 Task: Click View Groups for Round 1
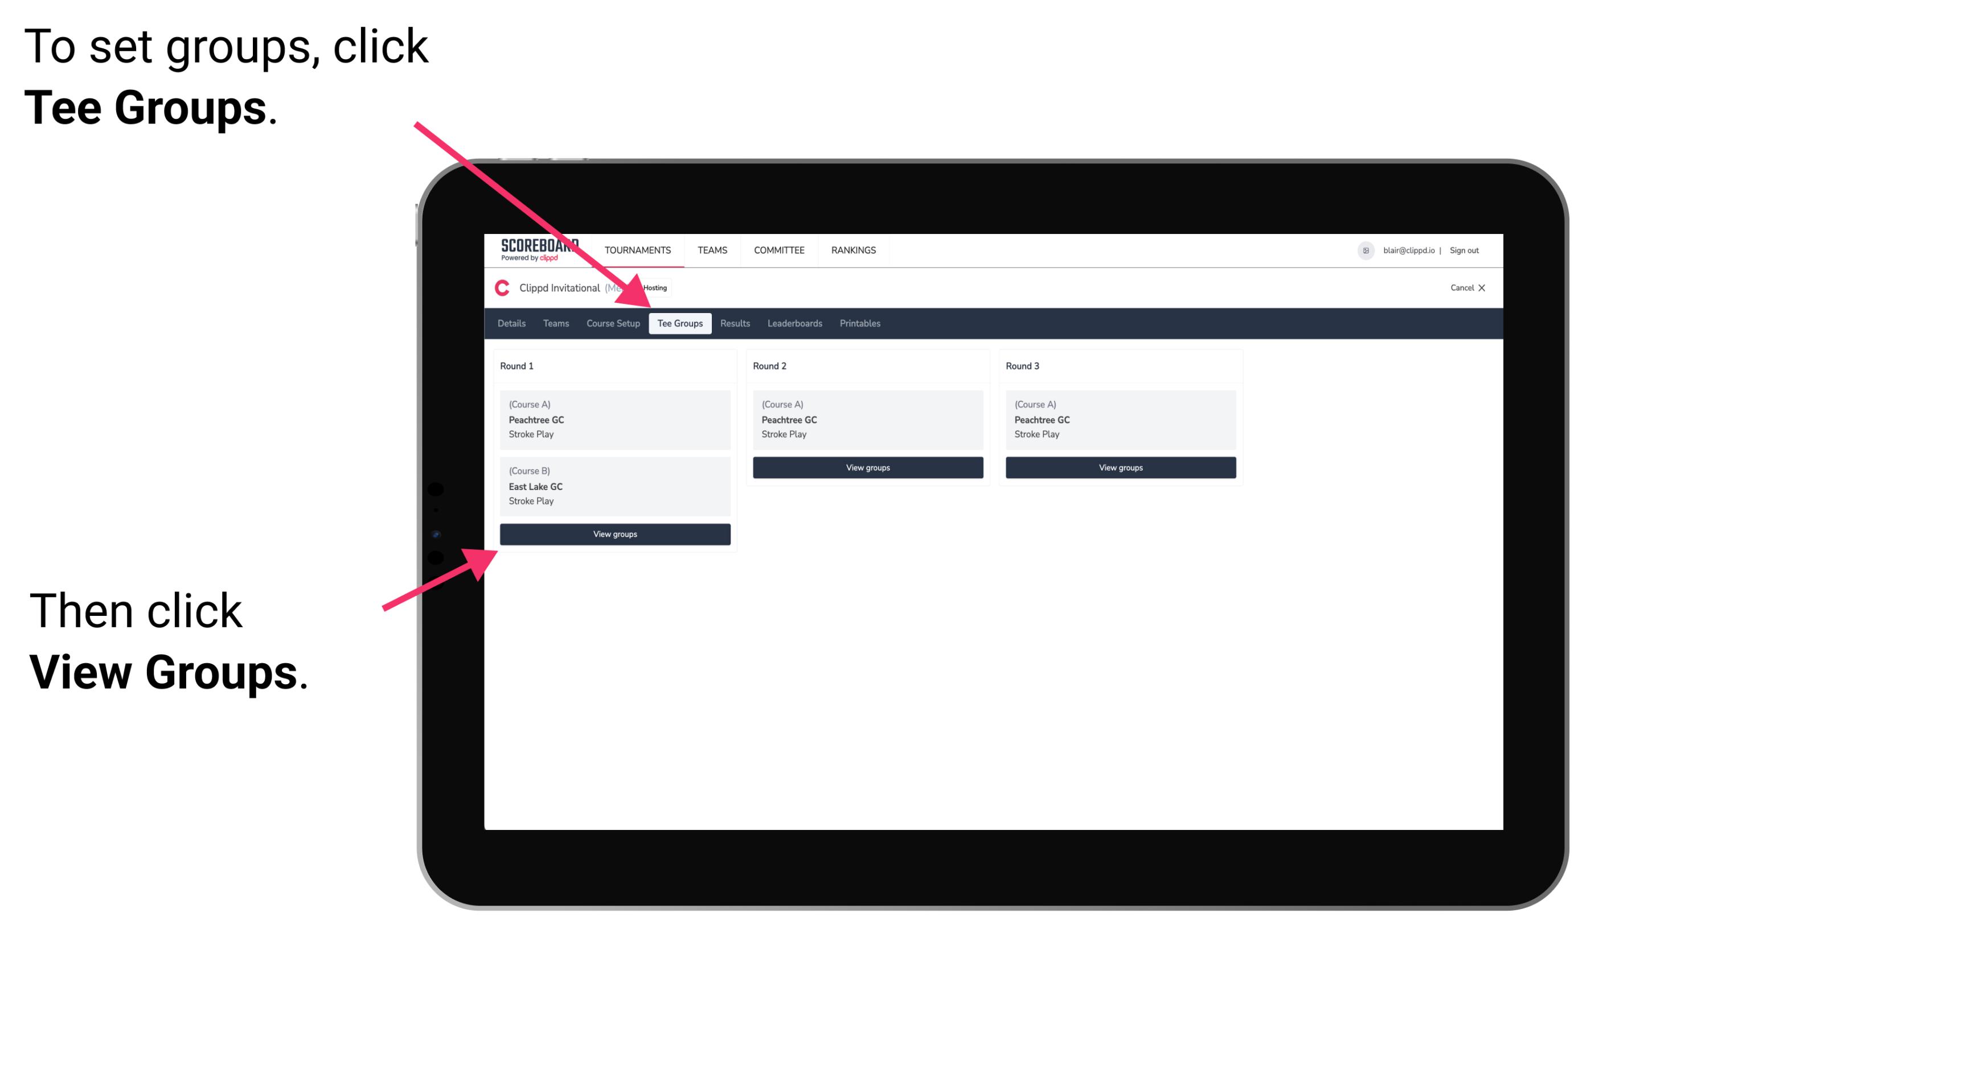point(614,534)
